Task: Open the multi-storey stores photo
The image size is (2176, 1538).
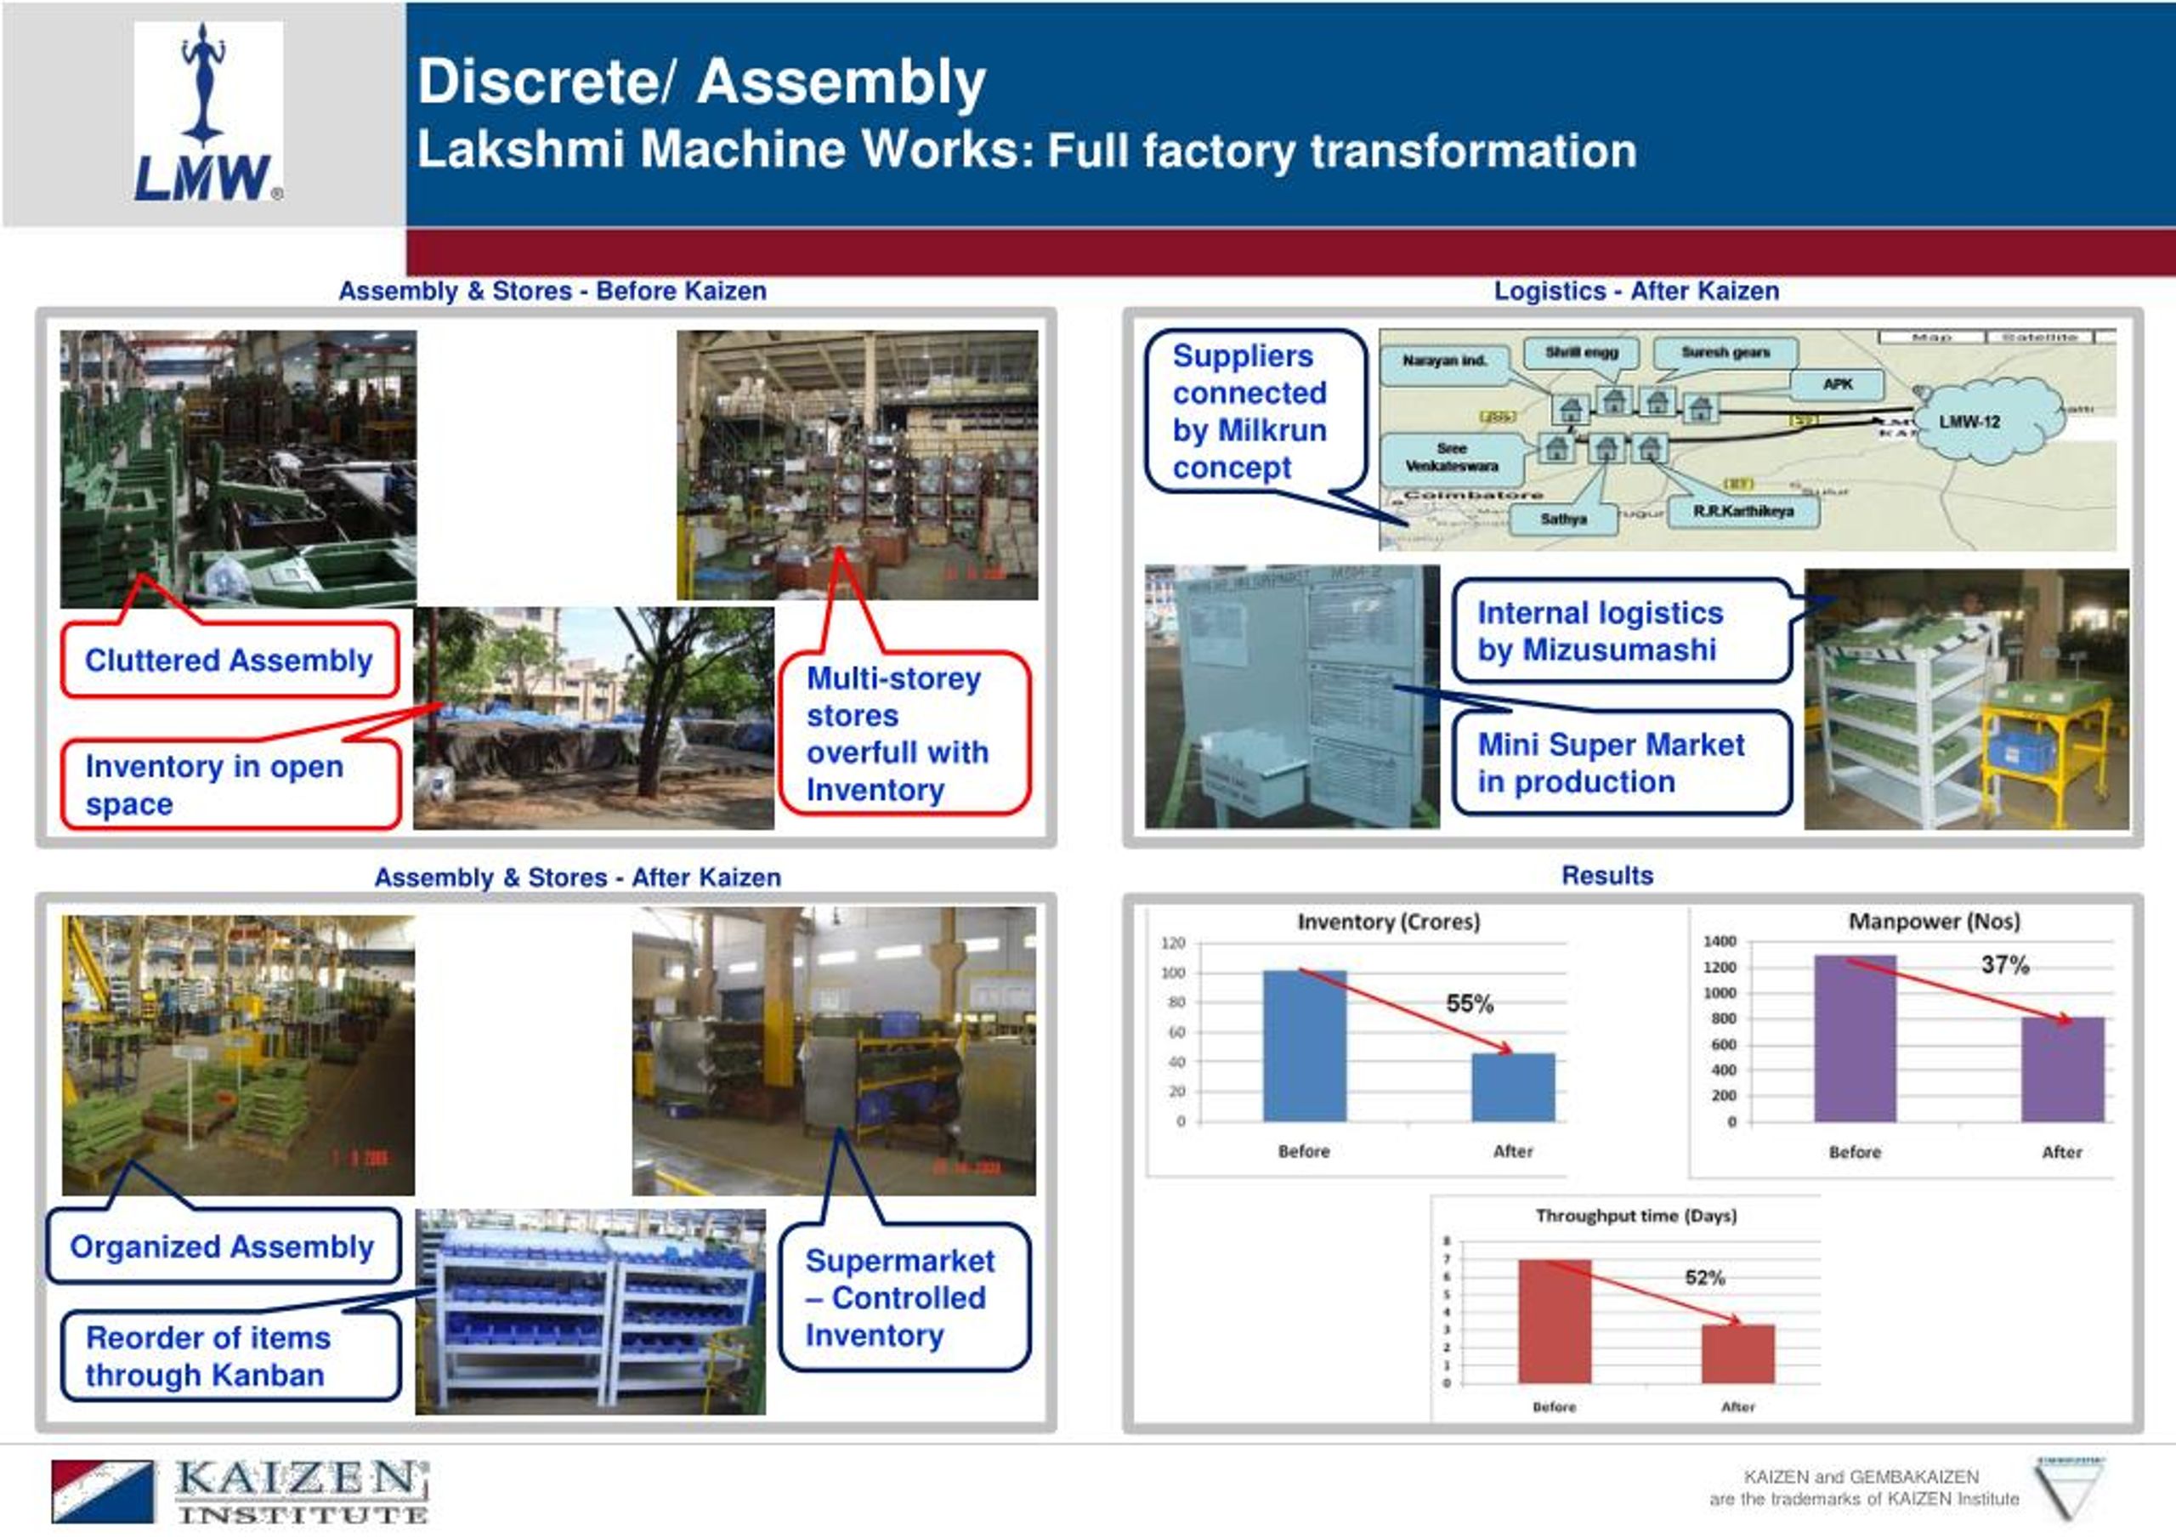Action: (x=857, y=464)
